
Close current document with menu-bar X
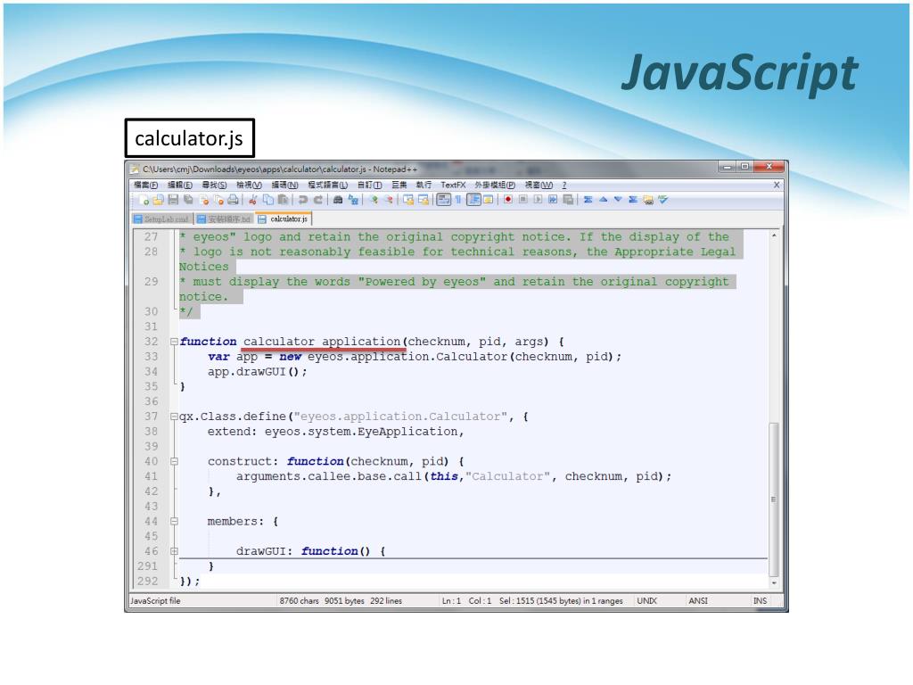(777, 185)
